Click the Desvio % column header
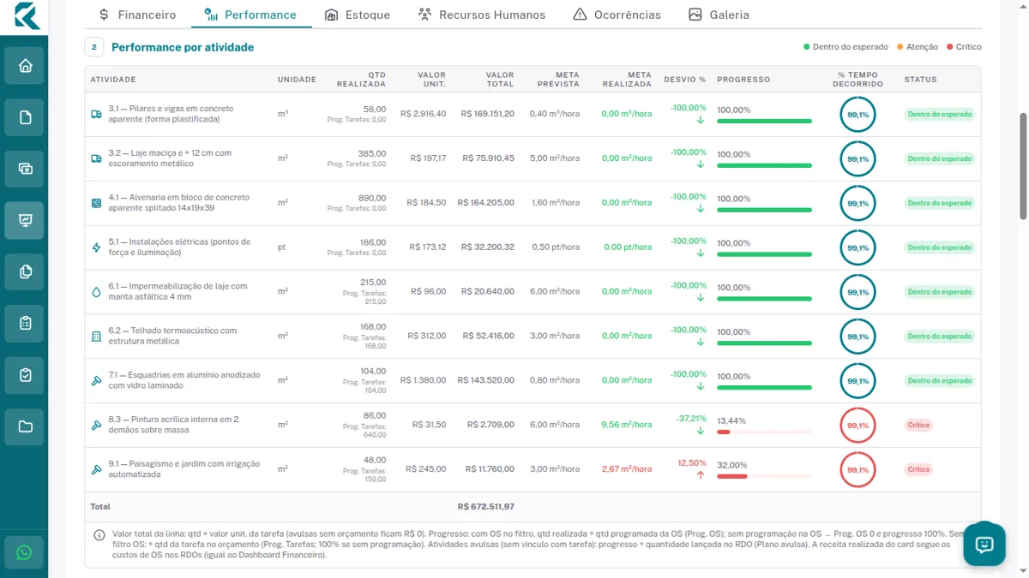Screen dimensions: 1029x578 click(685, 80)
